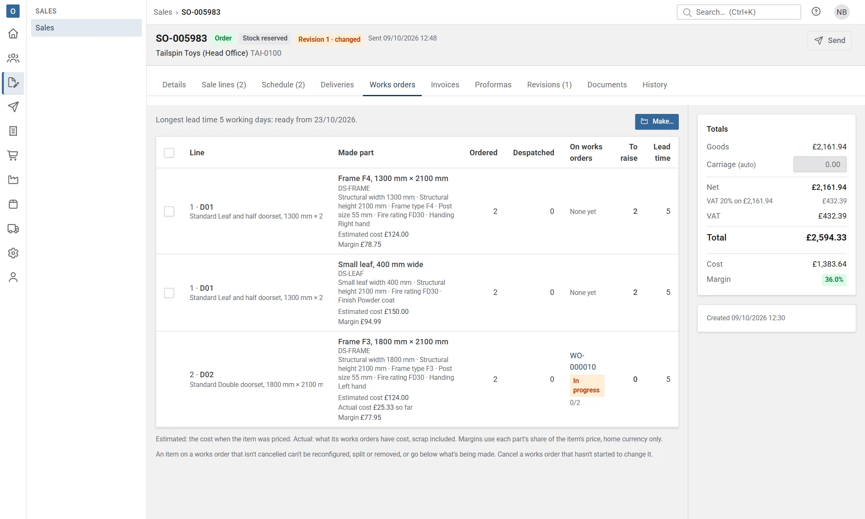
Task: Open the factory Production icon
Action: point(13,180)
